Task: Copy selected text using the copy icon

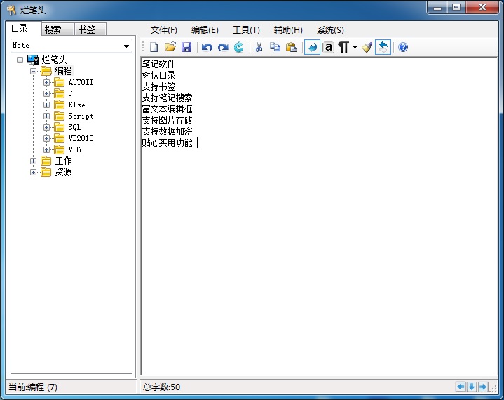Action: 275,47
